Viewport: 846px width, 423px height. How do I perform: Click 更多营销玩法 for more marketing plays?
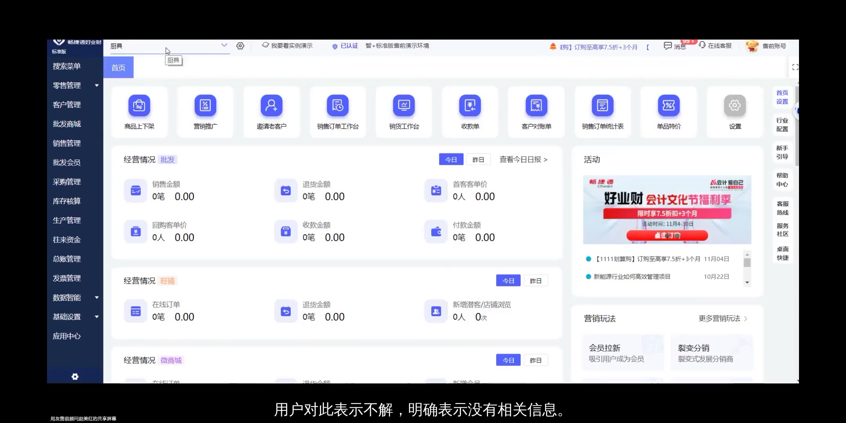click(x=720, y=319)
